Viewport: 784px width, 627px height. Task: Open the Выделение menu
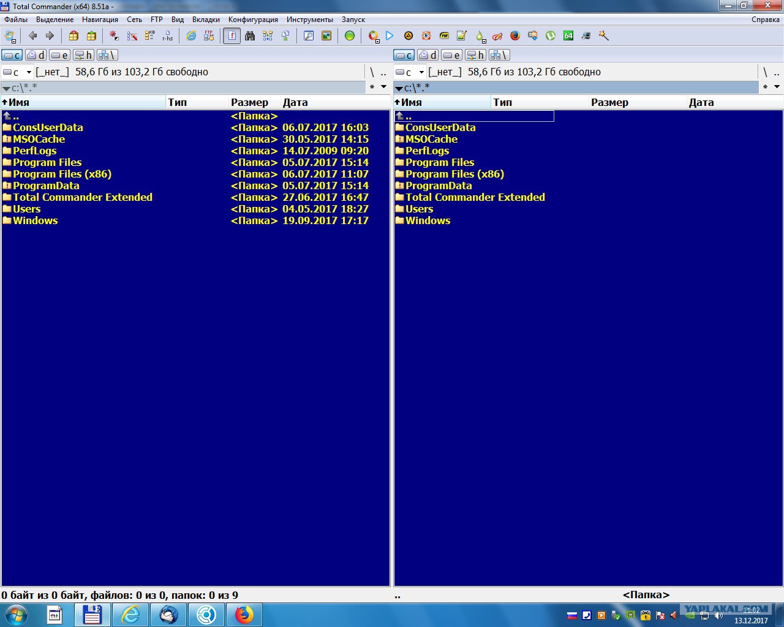(55, 20)
